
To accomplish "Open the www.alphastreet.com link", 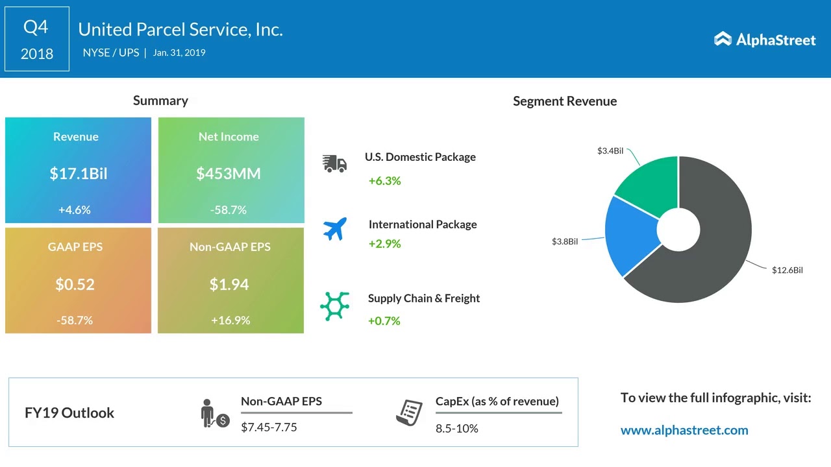I will pyautogui.click(x=684, y=430).
